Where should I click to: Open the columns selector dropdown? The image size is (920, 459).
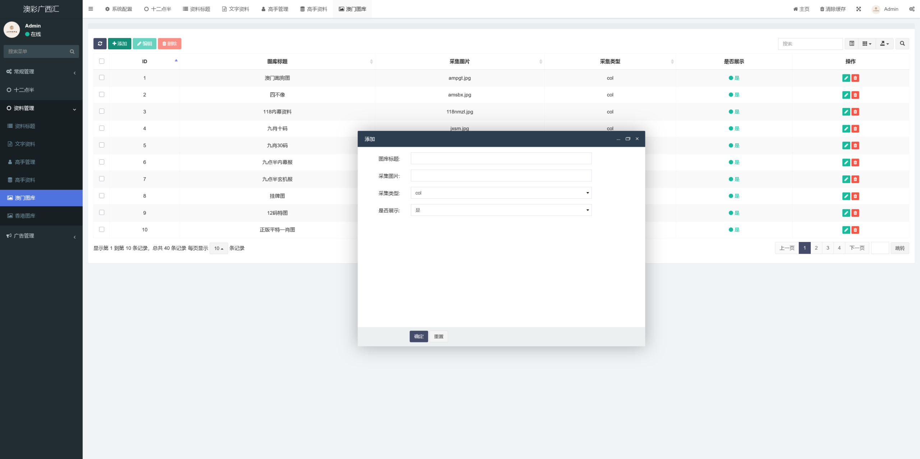(x=867, y=43)
